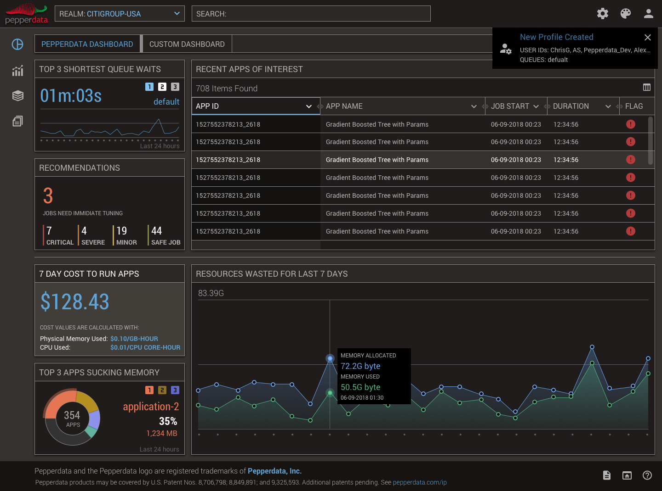Click the 7 CRITICAL jobs count
This screenshot has width=662, height=491.
[x=59, y=235]
